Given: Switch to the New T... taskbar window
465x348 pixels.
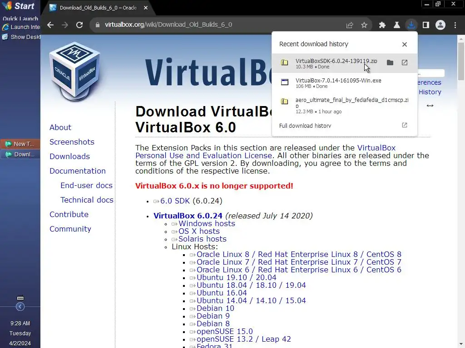Looking at the screenshot, I should (x=20, y=144).
